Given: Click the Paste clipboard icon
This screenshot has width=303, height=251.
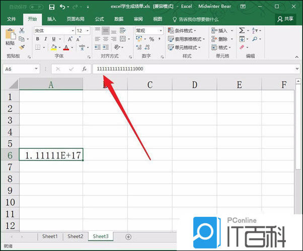Looking at the screenshot, I should (11, 34).
